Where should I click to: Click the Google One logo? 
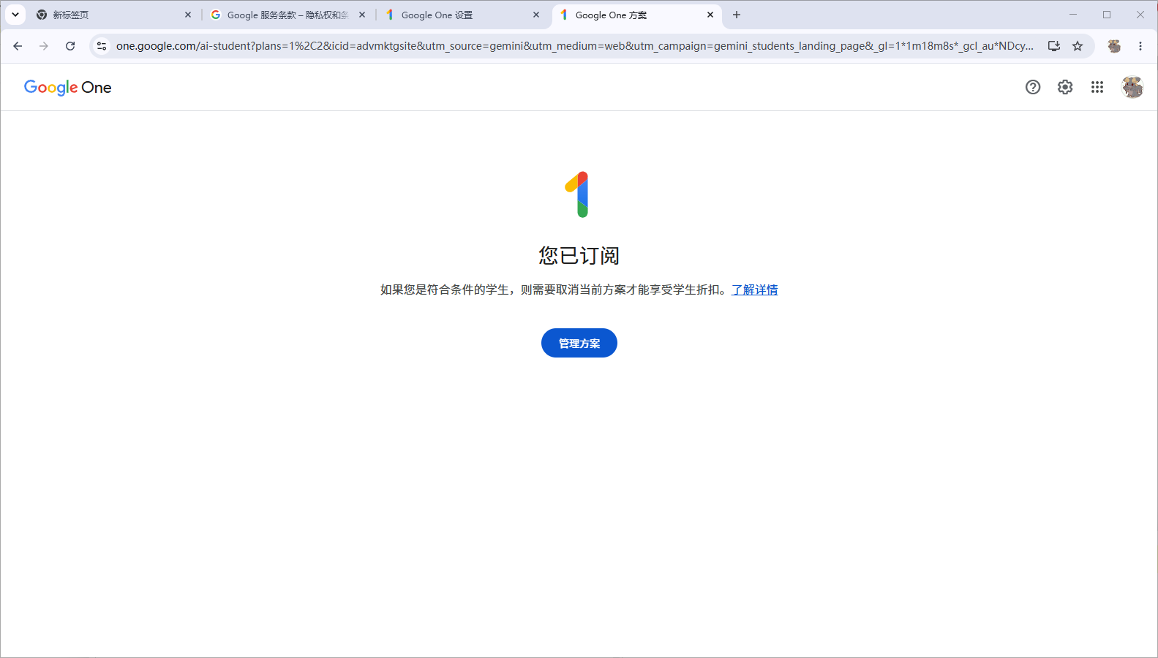[x=68, y=88]
